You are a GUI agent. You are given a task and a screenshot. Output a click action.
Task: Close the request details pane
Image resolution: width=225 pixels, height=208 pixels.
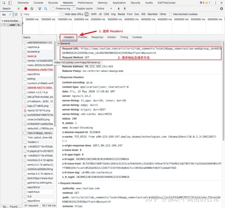(x=59, y=37)
